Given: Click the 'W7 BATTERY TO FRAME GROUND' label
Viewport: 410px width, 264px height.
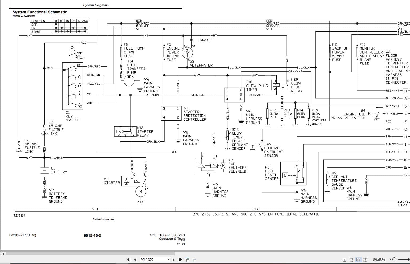Looking at the screenshot, I should 58,196.
